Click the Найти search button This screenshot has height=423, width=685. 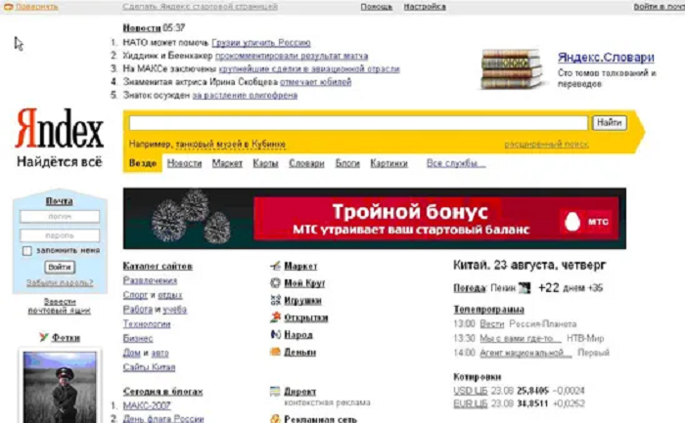(610, 122)
